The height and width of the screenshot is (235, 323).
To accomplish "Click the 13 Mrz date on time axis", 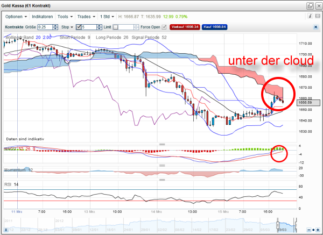I will (x=89, y=211).
